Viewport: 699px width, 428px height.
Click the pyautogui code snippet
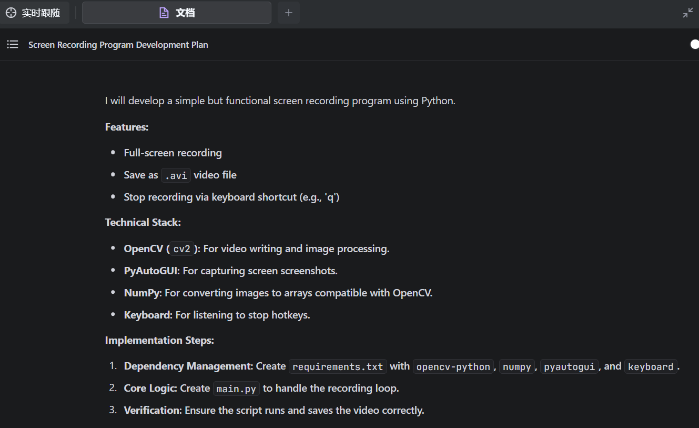[569, 367]
